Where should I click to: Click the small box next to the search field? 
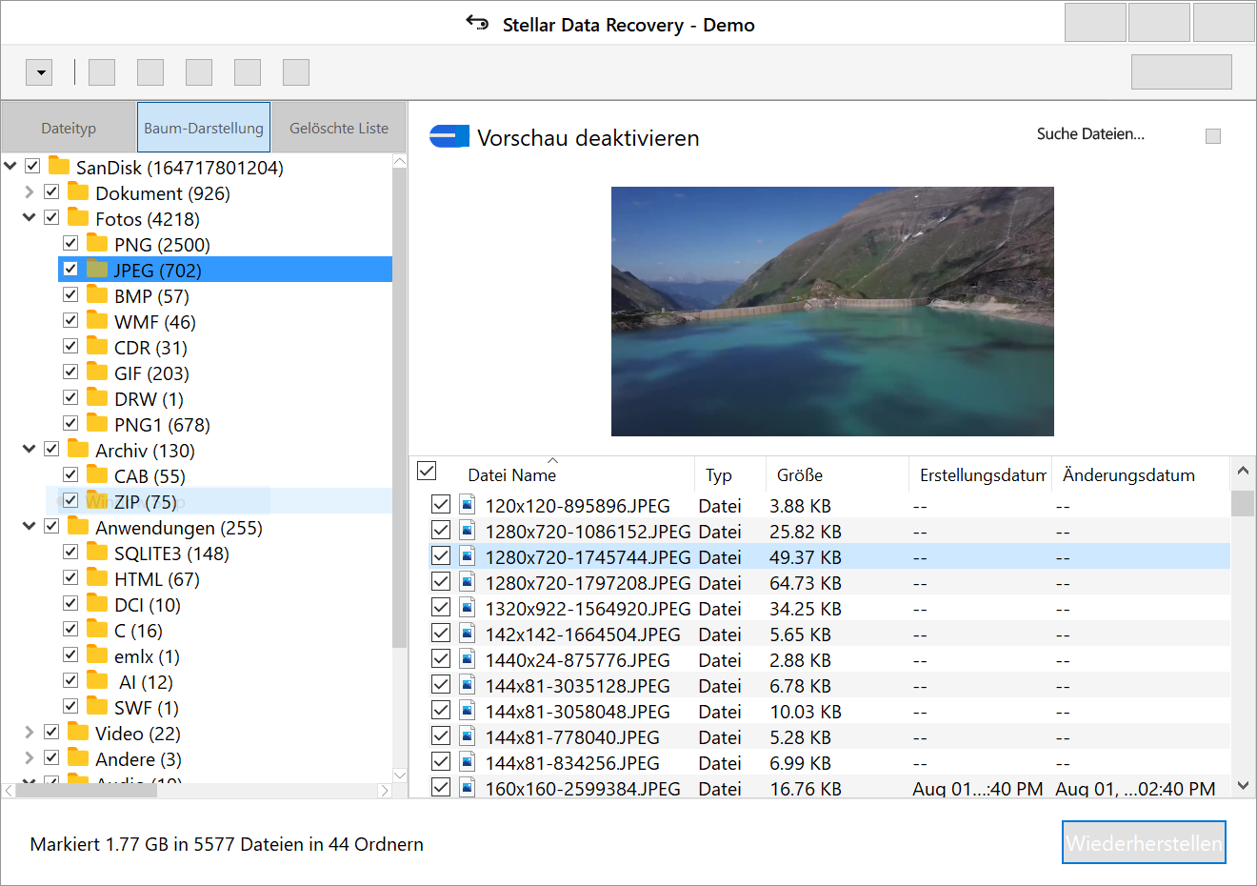click(x=1213, y=136)
